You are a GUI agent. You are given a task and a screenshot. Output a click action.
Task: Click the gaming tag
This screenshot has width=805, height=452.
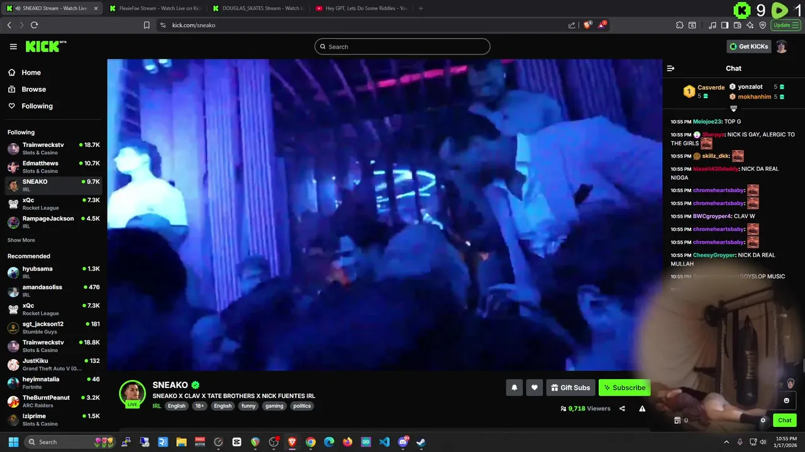[x=274, y=406]
